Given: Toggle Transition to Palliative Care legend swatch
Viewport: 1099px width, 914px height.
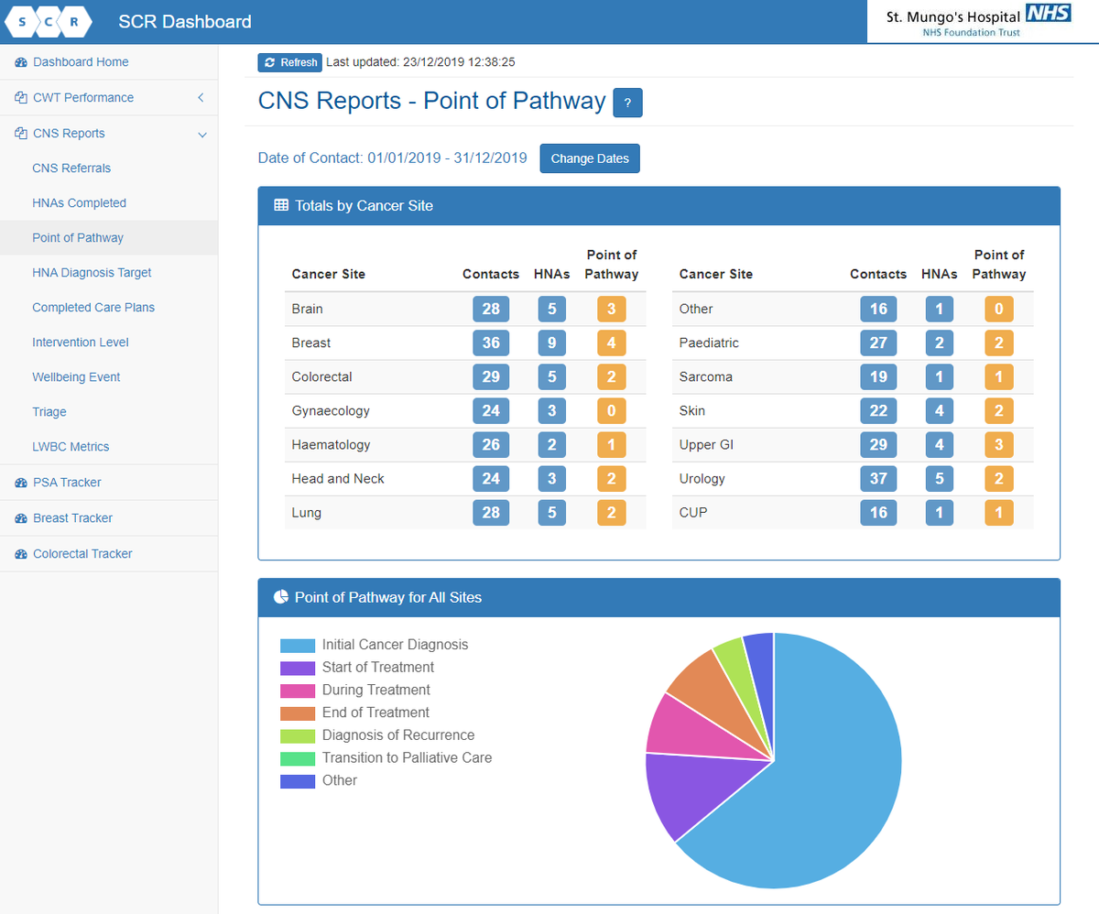Looking at the screenshot, I should (298, 758).
